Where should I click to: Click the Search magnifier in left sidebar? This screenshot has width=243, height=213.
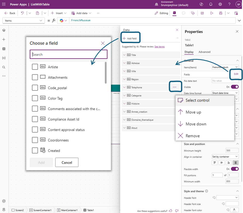[x=4, y=67]
